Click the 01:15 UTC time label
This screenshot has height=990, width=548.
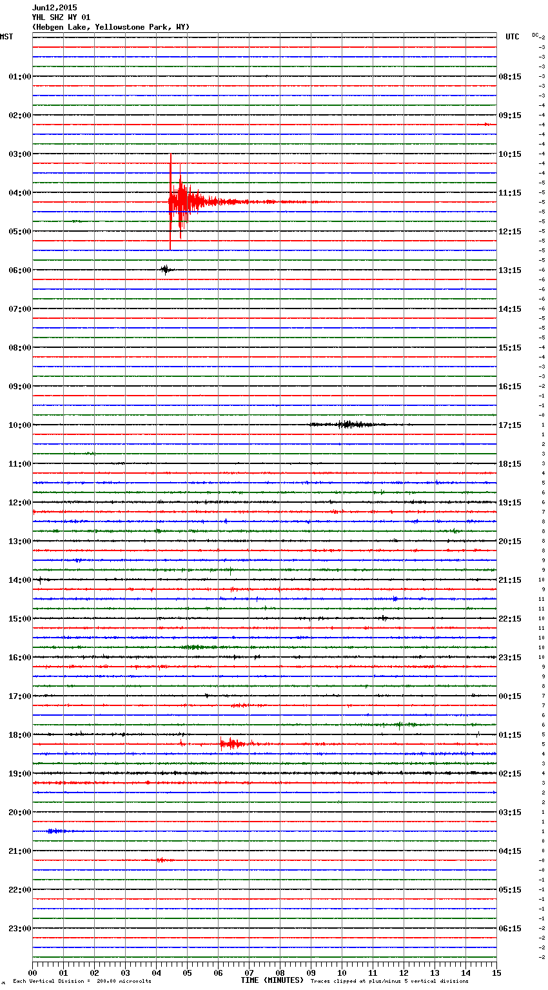point(510,735)
